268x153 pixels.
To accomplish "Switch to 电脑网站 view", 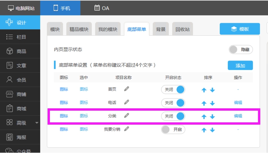I will pos(20,8).
